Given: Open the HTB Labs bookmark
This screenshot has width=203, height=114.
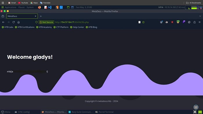Looking at the screenshot, I should point(8,27).
